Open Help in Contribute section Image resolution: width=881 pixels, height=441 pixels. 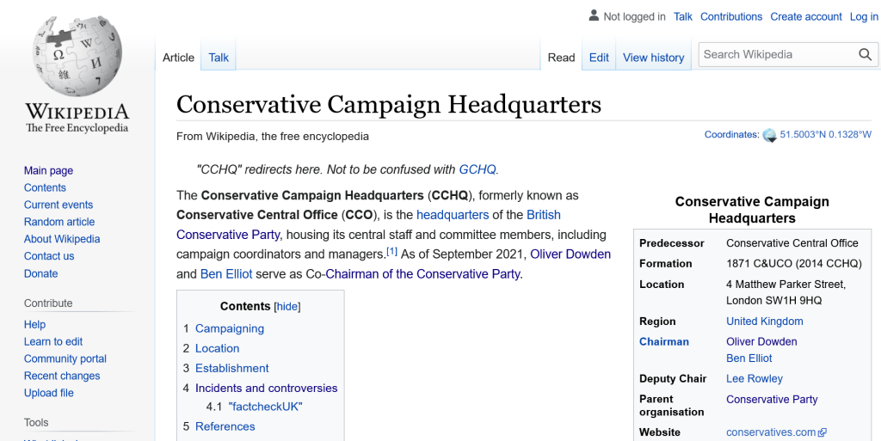pyautogui.click(x=34, y=324)
